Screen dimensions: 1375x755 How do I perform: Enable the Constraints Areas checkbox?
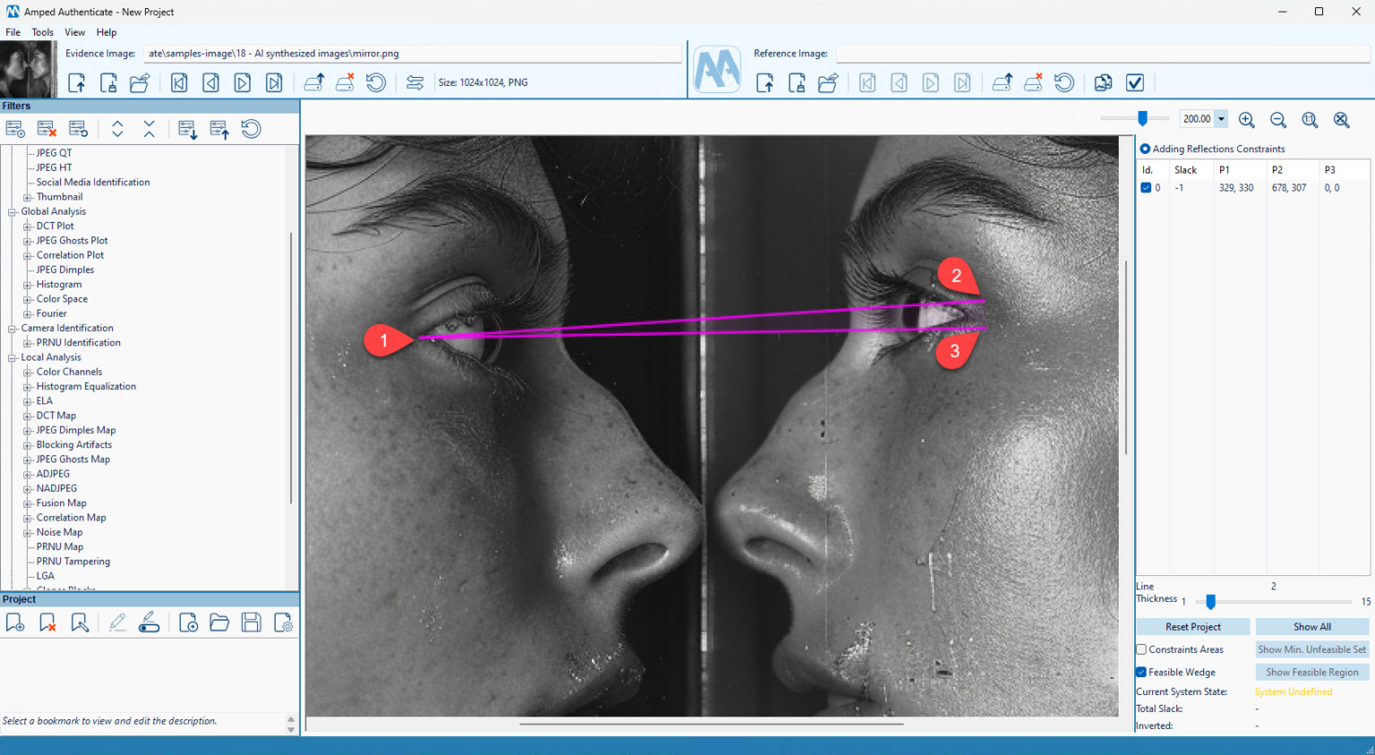1140,649
